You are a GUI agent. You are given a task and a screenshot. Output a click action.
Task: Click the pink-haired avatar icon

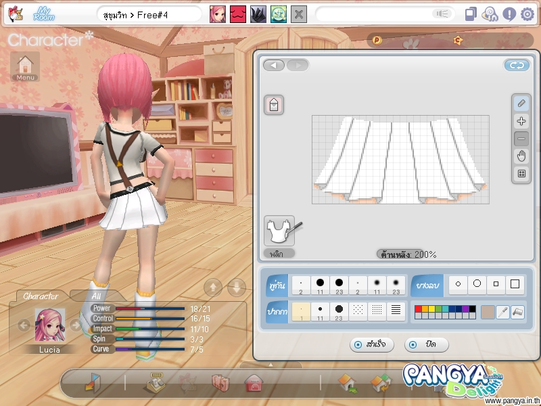pos(218,14)
